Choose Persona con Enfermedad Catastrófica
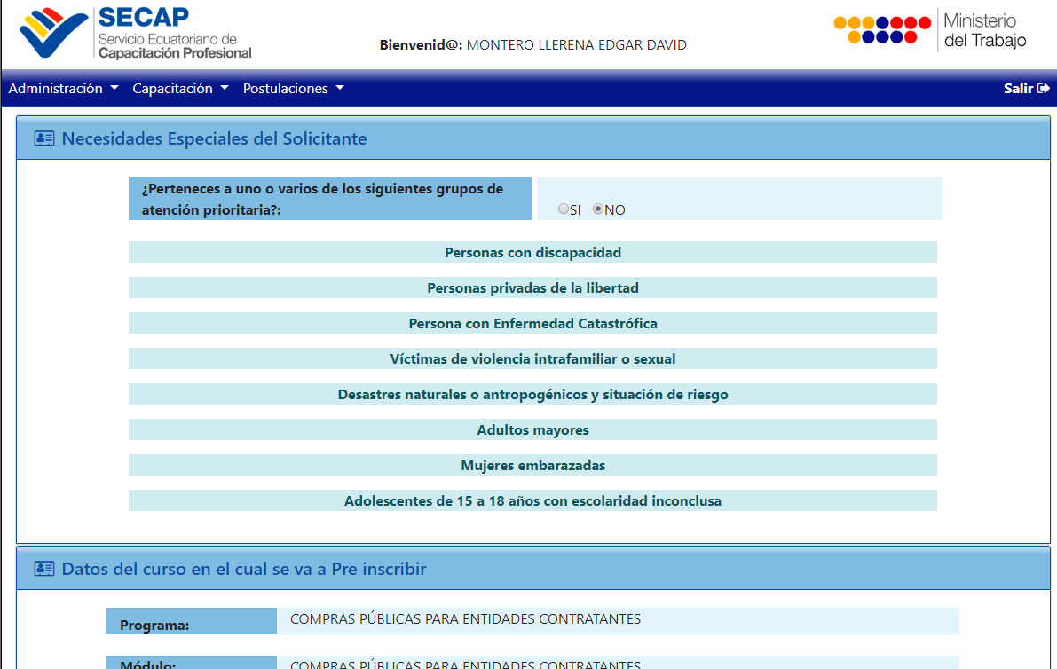Screen dimensions: 1057x669 [532, 323]
